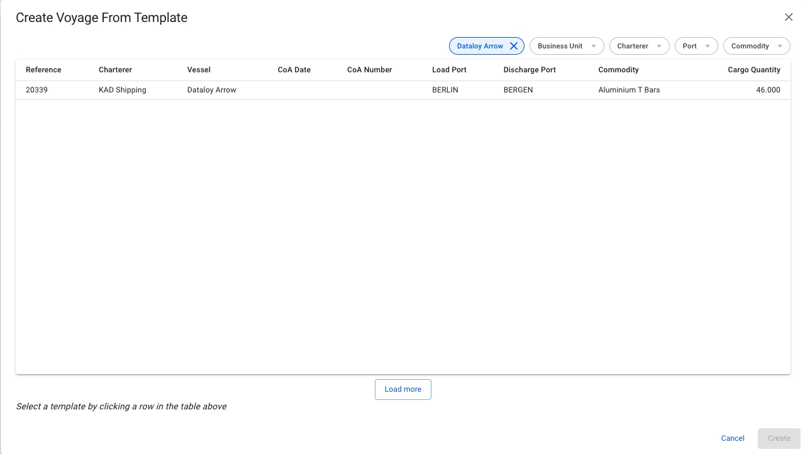Sort by CoA Date column header

294,70
